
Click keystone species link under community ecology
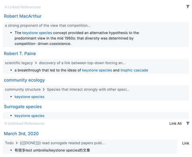[x=30, y=97]
